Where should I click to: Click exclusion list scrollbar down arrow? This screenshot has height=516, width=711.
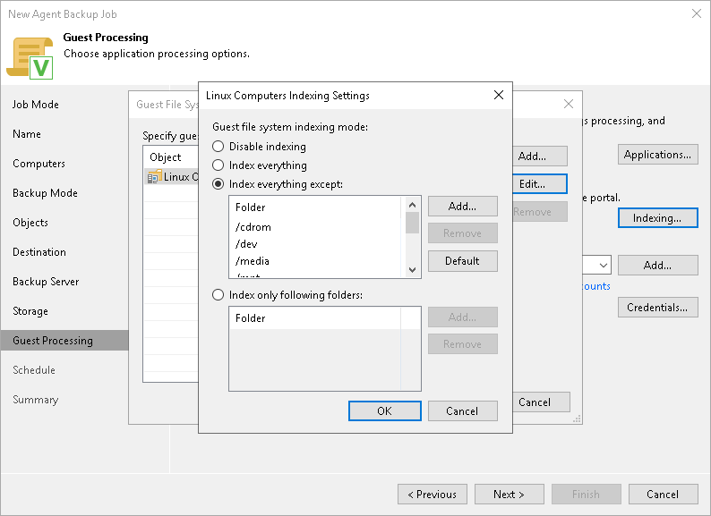[412, 270]
